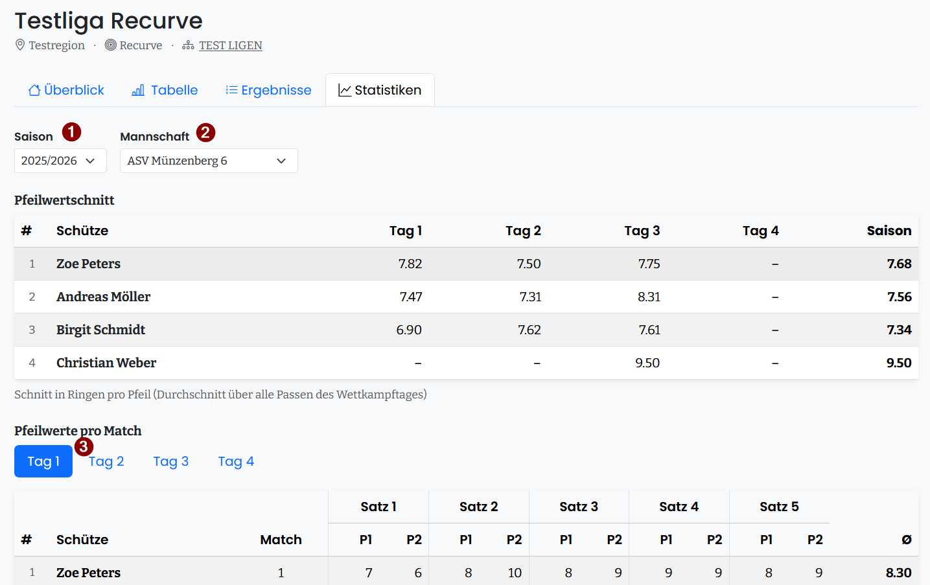Switch to the Tabelle tab
This screenshot has height=585, width=930.
coord(165,90)
